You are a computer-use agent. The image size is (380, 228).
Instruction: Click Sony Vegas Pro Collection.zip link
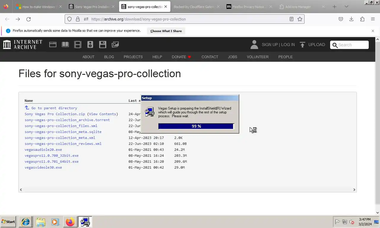tap(55, 114)
